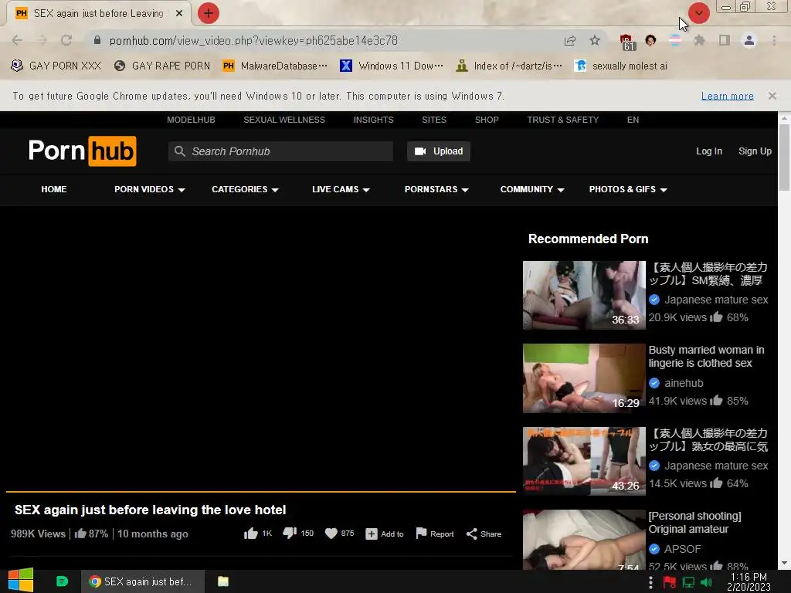Image resolution: width=791 pixels, height=593 pixels.
Task: Open the INSIGHTS top menu item
Action: pos(373,120)
